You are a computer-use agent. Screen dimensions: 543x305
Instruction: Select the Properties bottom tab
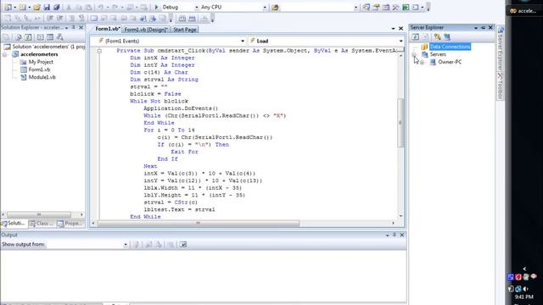click(x=70, y=224)
